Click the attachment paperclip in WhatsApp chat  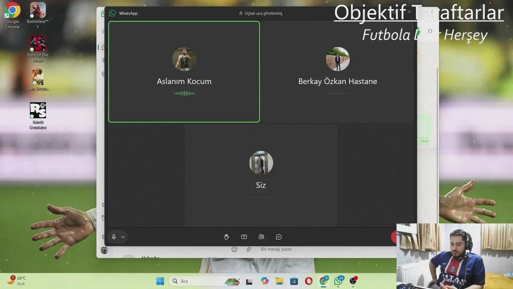(249, 249)
